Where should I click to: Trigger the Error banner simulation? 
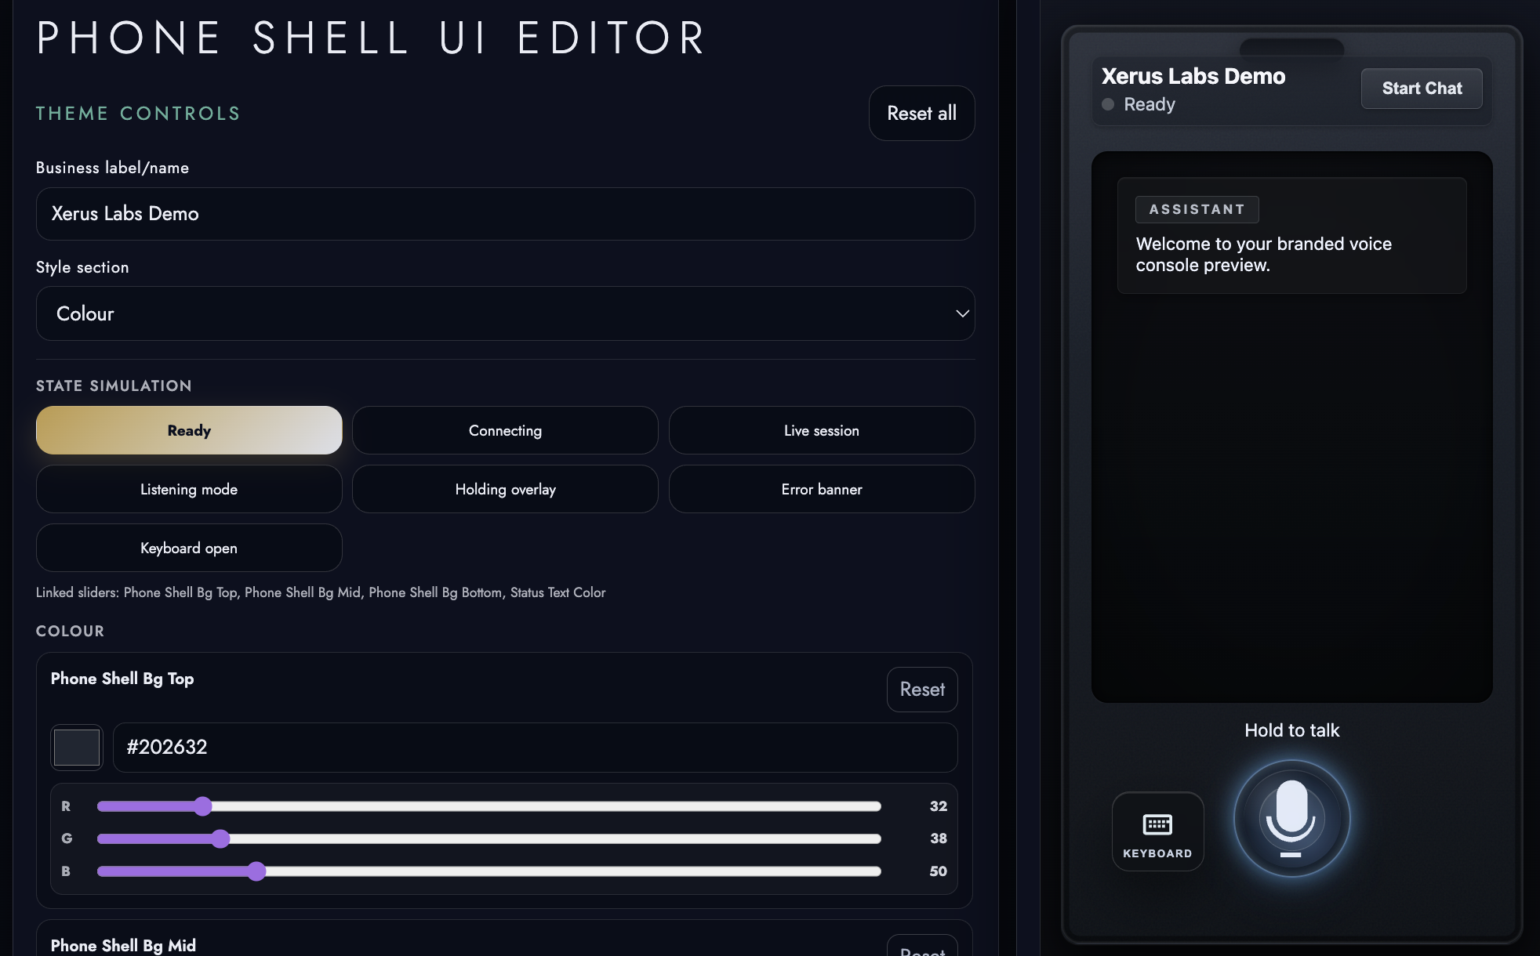tap(821, 489)
